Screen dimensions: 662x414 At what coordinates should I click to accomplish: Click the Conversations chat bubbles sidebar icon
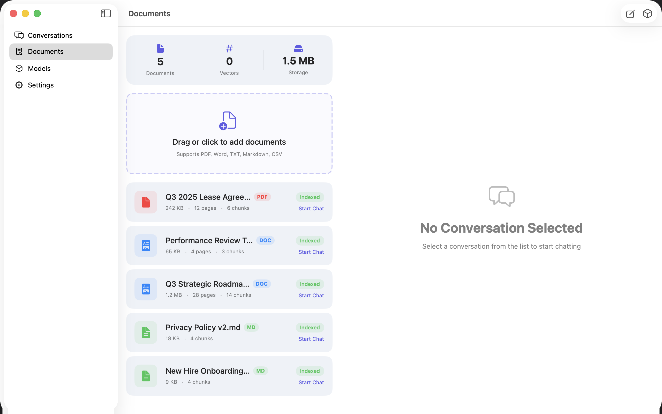coord(19,35)
